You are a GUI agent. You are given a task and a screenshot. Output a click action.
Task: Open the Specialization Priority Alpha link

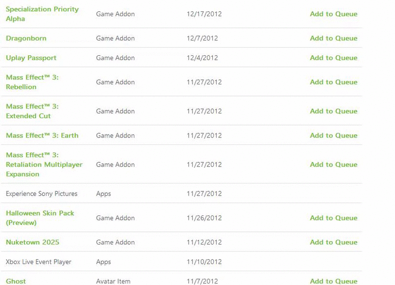(42, 14)
